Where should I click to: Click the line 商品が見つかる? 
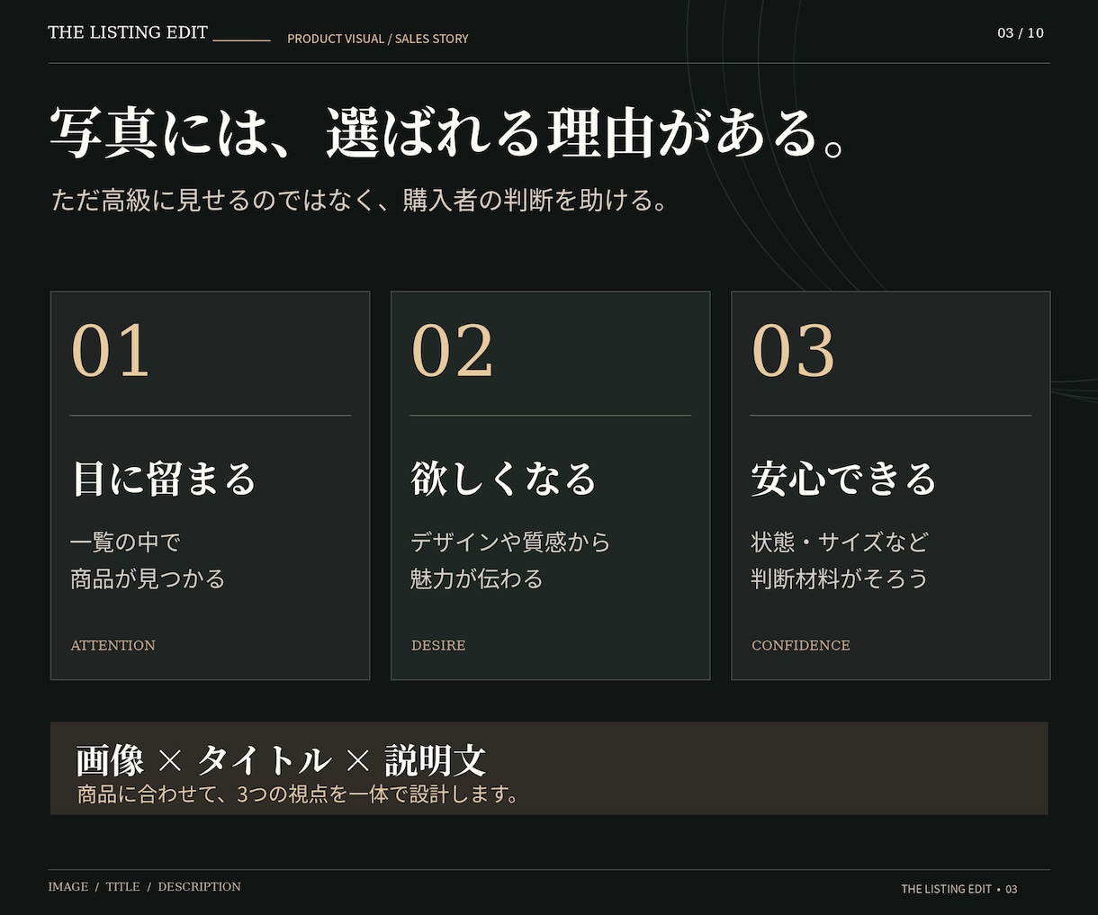tap(148, 579)
